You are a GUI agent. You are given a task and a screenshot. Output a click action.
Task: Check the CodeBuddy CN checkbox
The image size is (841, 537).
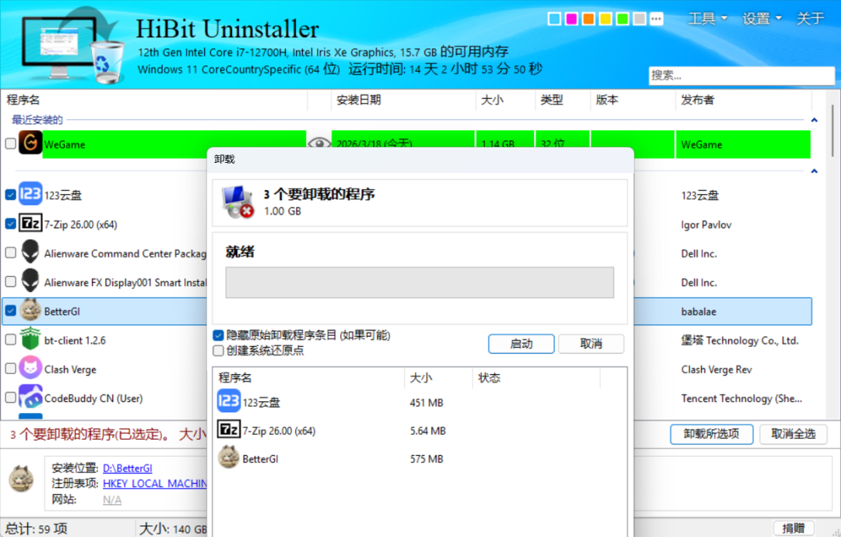10,397
